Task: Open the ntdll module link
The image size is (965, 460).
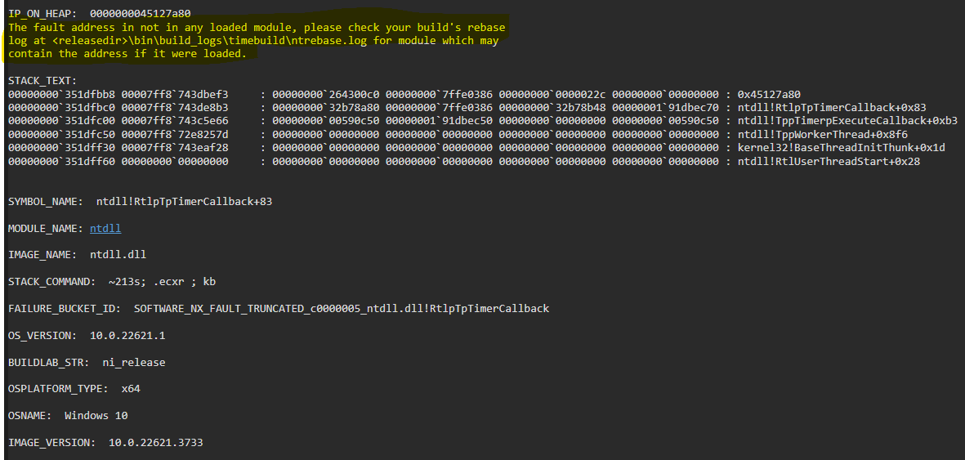Action: tap(105, 228)
